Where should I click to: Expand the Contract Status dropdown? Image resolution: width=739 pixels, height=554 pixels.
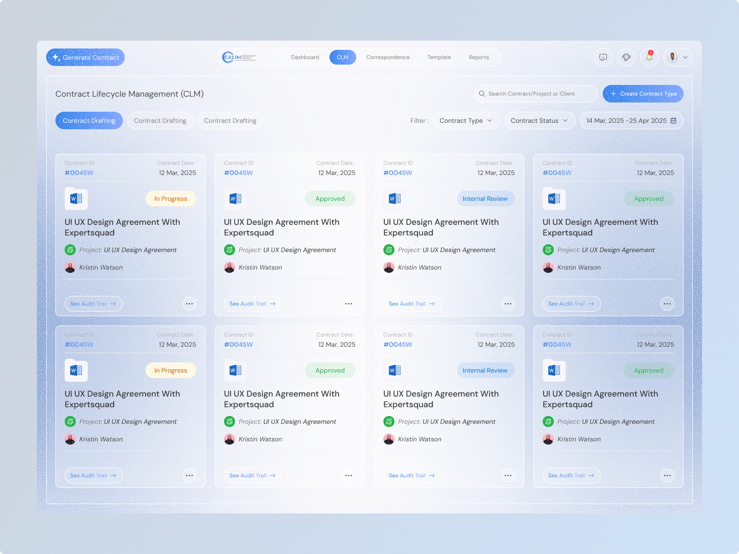pos(539,120)
